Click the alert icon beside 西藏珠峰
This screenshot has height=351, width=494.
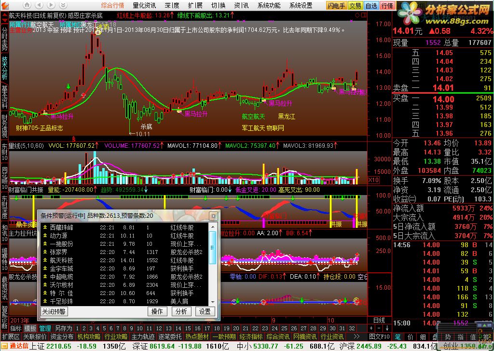click(x=45, y=227)
